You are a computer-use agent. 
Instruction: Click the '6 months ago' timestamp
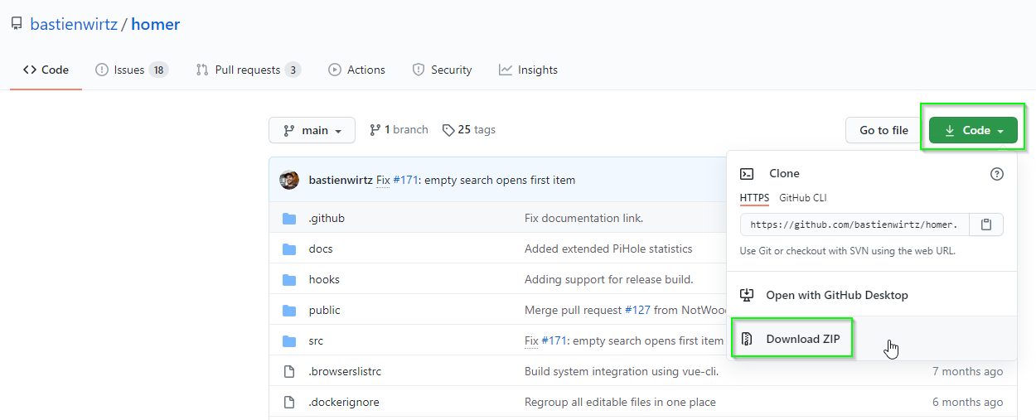(x=967, y=402)
